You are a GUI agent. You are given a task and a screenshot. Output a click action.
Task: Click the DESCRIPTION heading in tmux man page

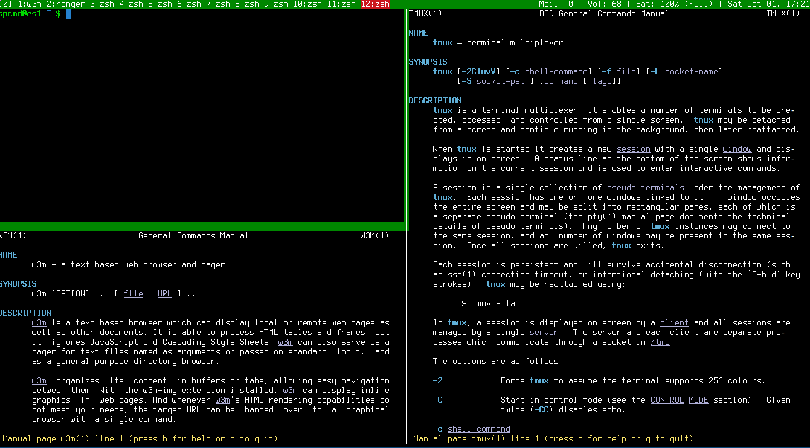pyautogui.click(x=435, y=101)
